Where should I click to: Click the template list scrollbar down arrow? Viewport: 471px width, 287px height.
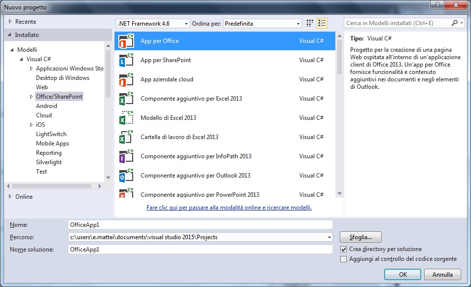pos(340,194)
